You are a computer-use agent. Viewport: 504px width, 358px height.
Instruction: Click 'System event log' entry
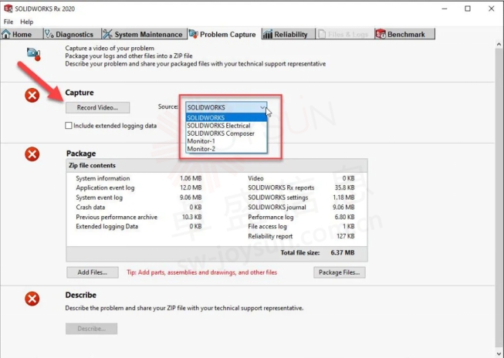pyautogui.click(x=99, y=198)
